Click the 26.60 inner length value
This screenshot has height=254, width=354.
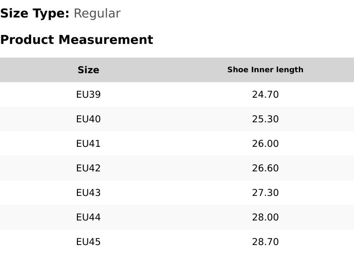point(265,168)
